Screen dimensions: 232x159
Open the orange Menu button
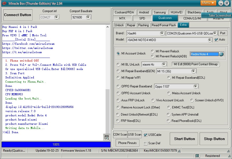tap(208, 3)
